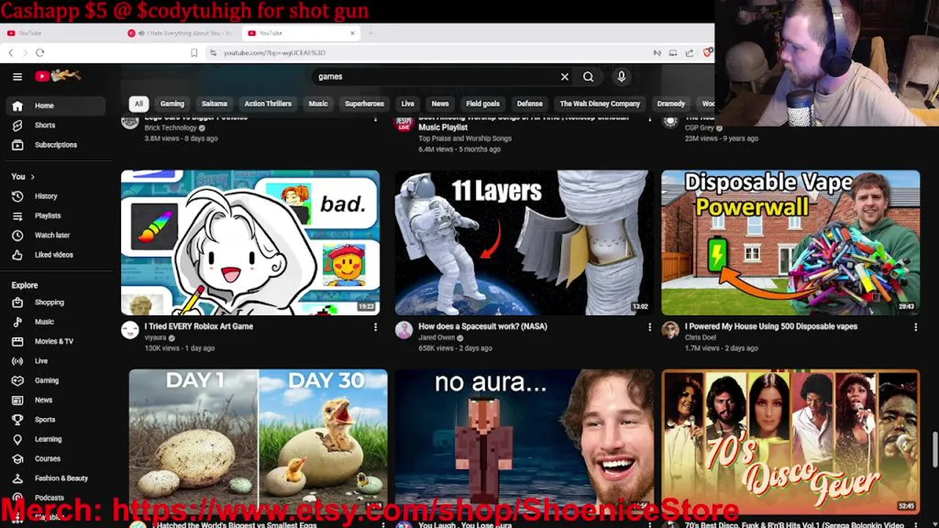This screenshot has width=939, height=528.
Task: Open Movies & TV under Explore
Action: pyautogui.click(x=56, y=342)
